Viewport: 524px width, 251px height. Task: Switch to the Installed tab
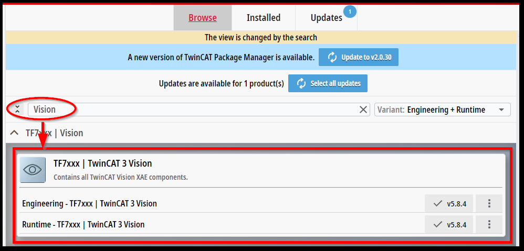tap(264, 18)
